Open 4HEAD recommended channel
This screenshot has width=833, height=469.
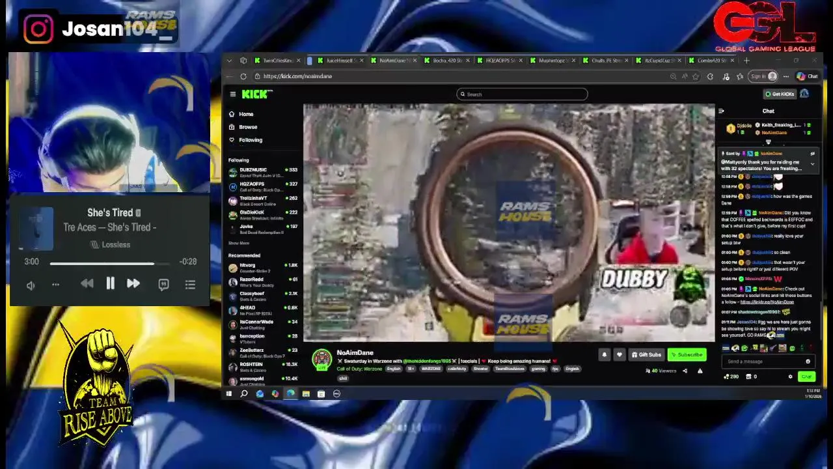click(x=263, y=310)
